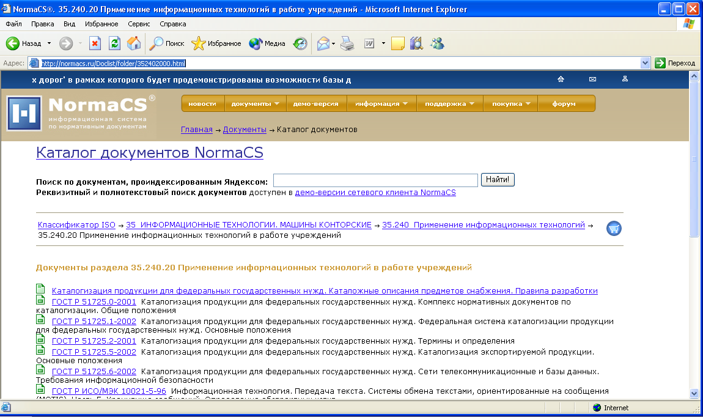Maximize the Internet Explorer window
The image size is (703, 417).
[679, 9]
